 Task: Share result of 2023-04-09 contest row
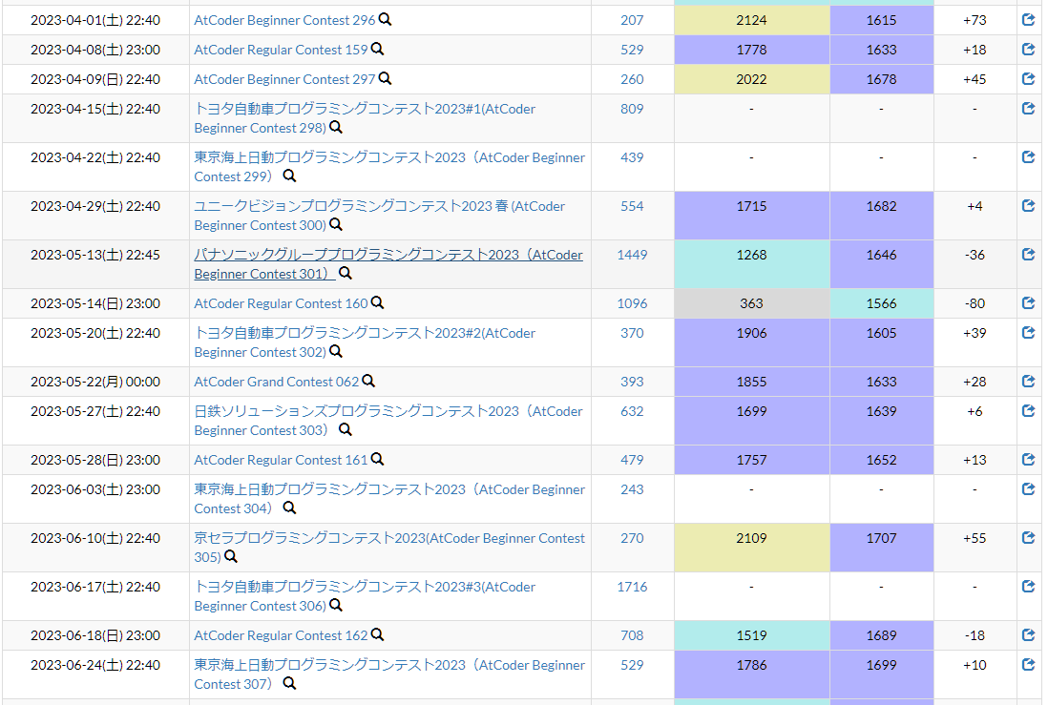(x=1029, y=79)
